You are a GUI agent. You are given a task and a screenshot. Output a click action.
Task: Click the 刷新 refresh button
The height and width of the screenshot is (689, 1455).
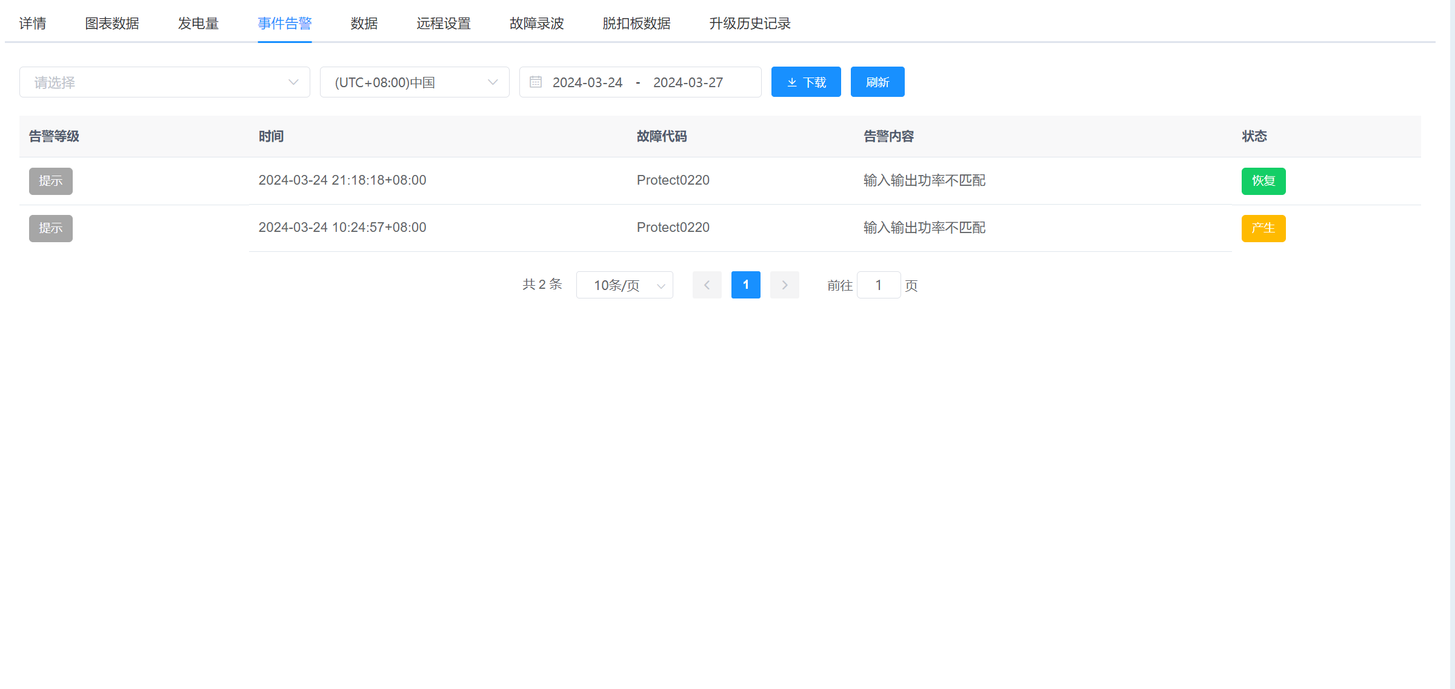pyautogui.click(x=877, y=82)
